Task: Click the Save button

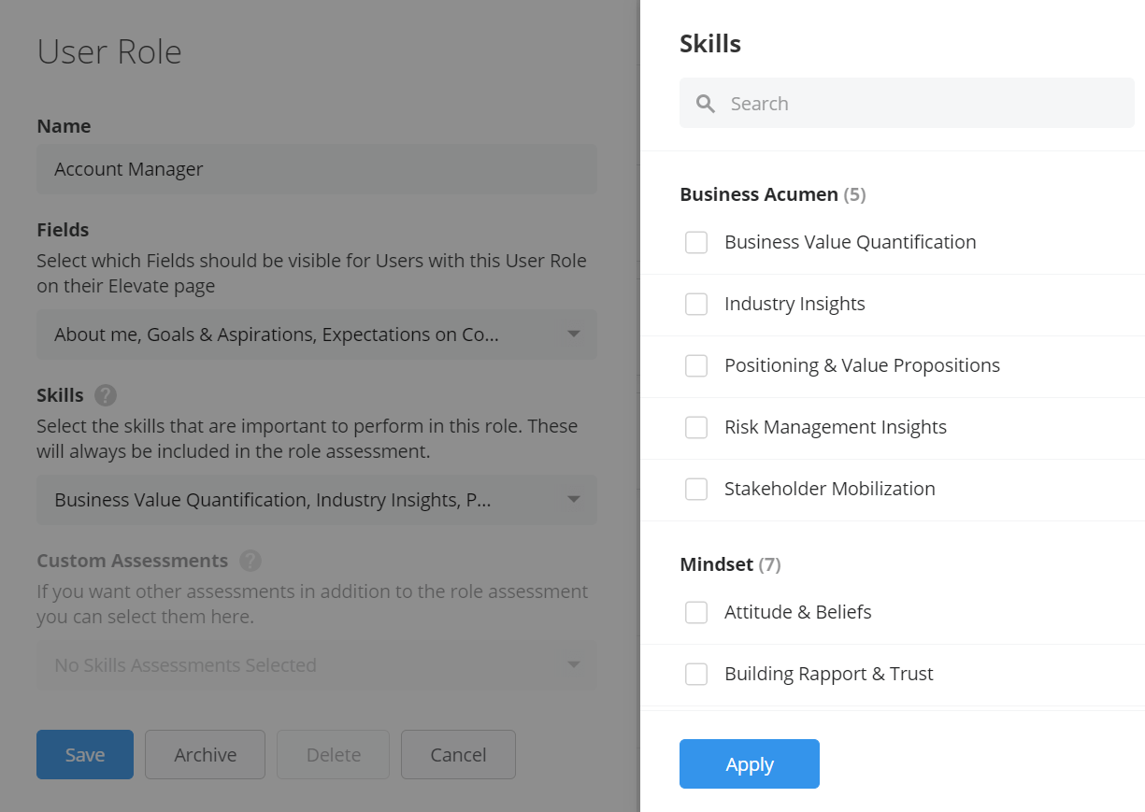Action: [x=85, y=755]
